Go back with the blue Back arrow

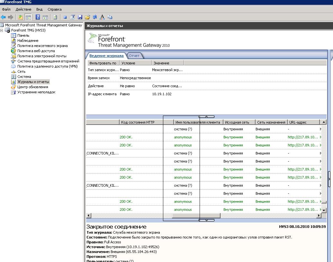[x=3, y=17]
